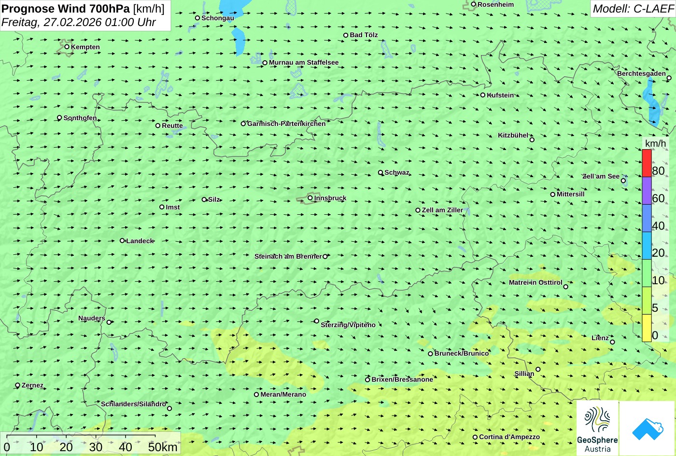The height and width of the screenshot is (456, 676).
Task: Click the Reutte location dot
Action: tap(157, 125)
